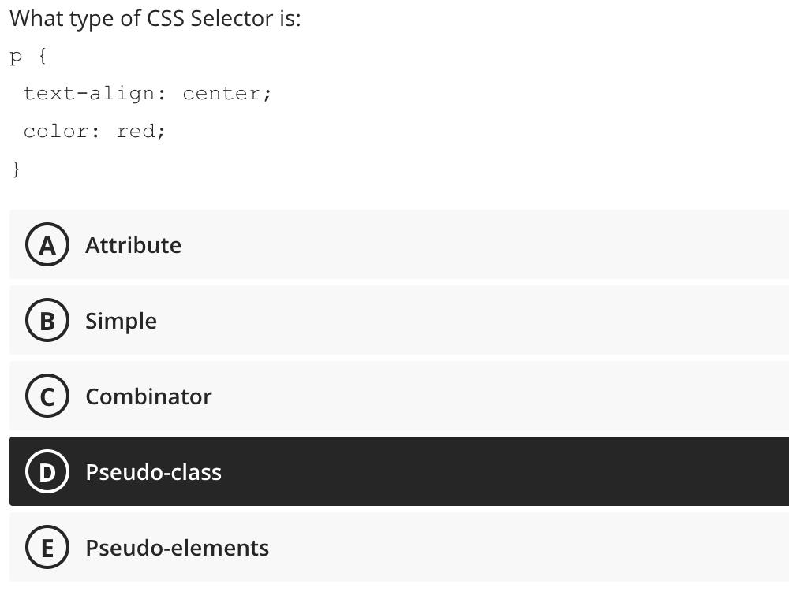Viewport: 789px width, 599px height.
Task: Click the question title text
Action: tap(156, 17)
